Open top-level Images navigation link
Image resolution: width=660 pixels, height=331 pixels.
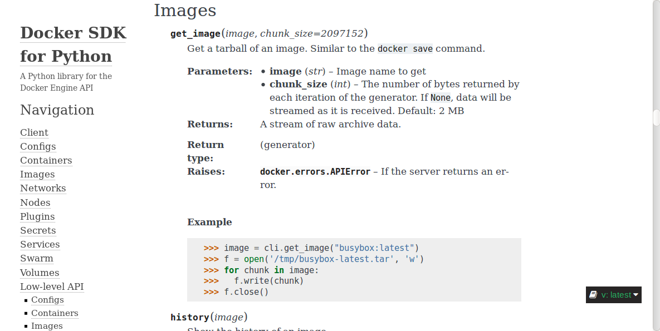point(37,174)
